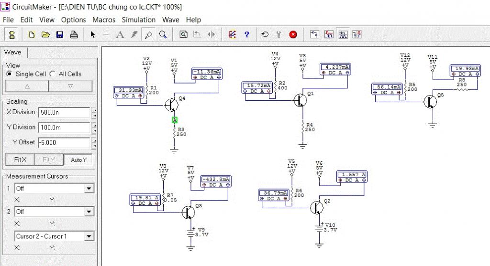The width and height of the screenshot is (490, 266).
Task: Open the Macros menu
Action: (104, 20)
